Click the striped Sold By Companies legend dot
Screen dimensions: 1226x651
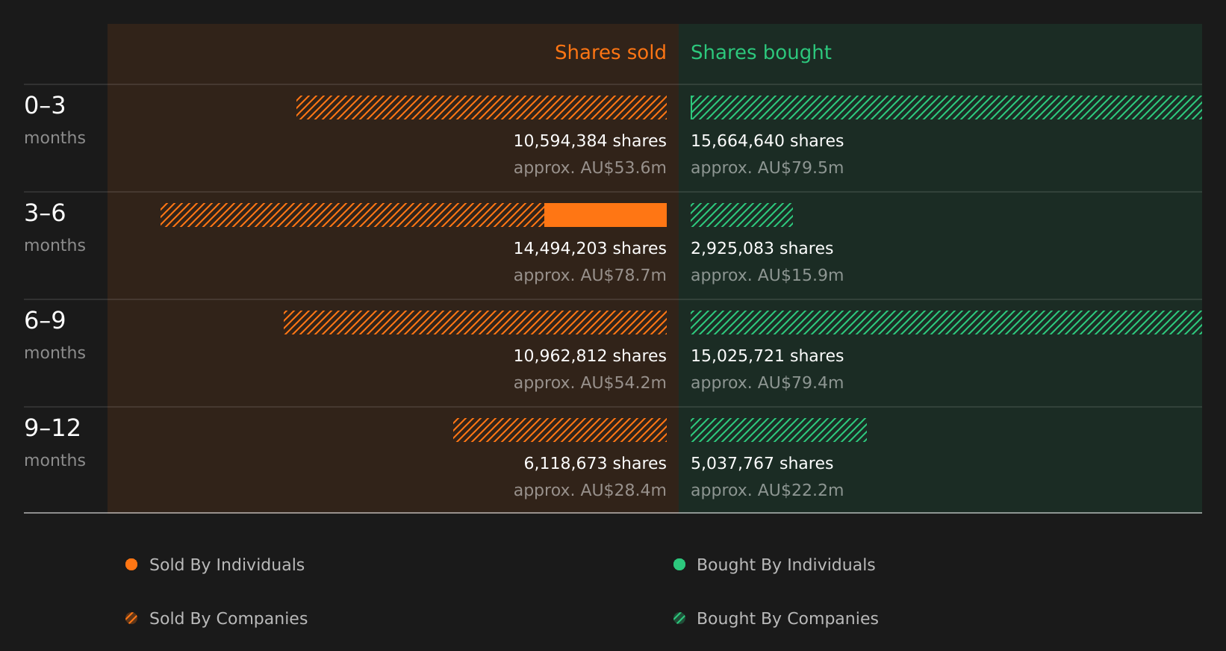[x=131, y=618]
